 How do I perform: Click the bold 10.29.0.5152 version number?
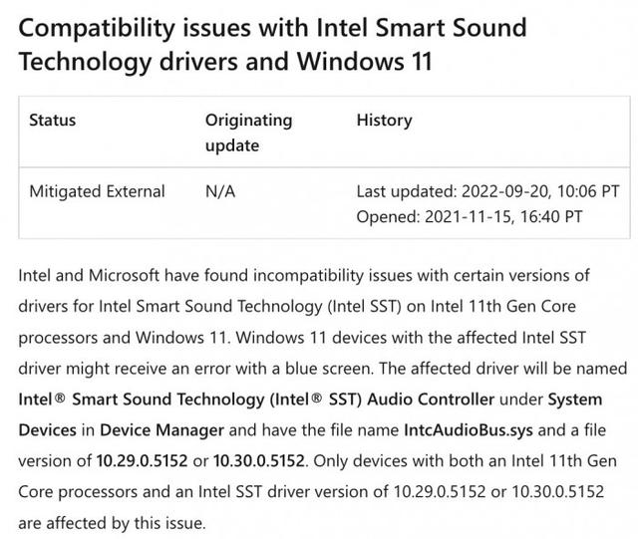coord(142,461)
